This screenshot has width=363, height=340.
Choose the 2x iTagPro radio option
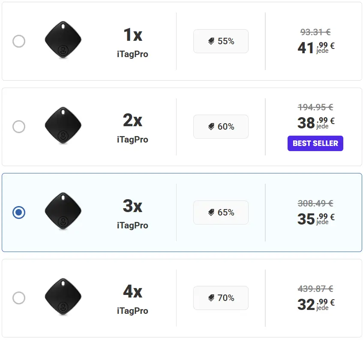click(19, 127)
